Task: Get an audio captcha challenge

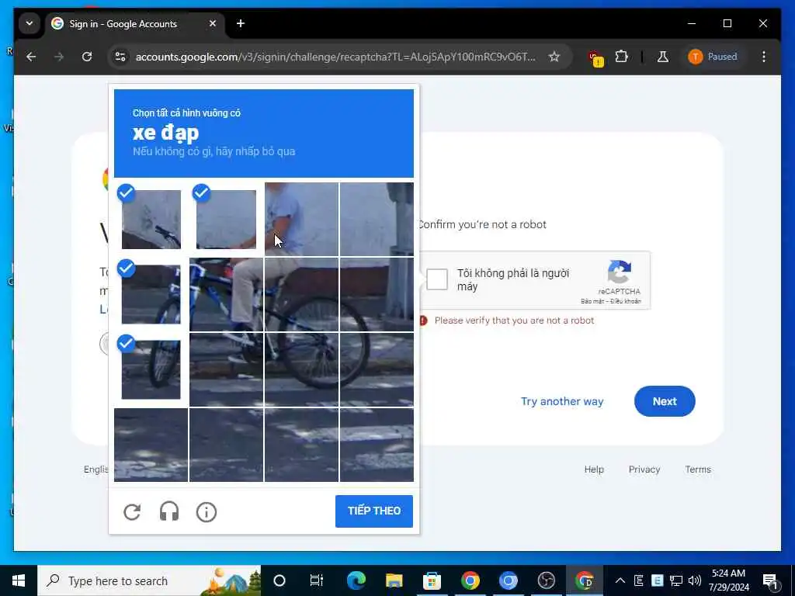Action: [169, 512]
